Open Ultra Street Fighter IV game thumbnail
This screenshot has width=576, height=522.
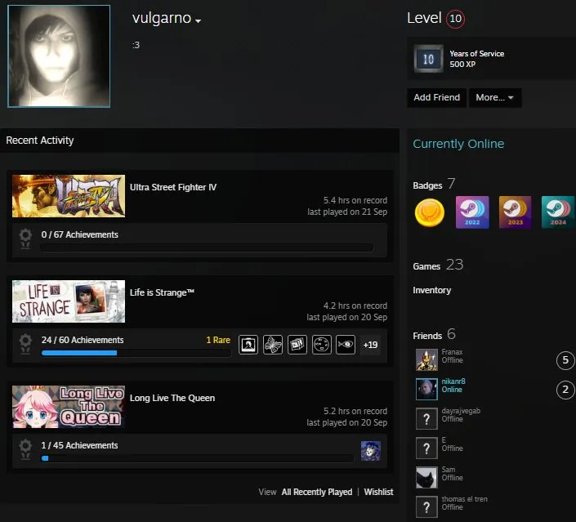tap(69, 196)
